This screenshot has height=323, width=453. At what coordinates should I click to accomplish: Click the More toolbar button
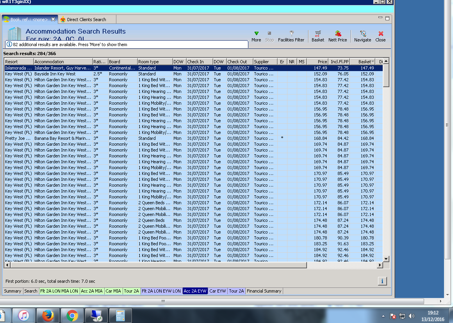[256, 36]
